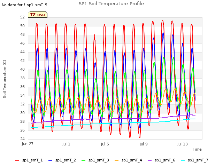Click the 48 y-axis tick label
223x167 pixels.
pyautogui.click(x=22, y=34)
